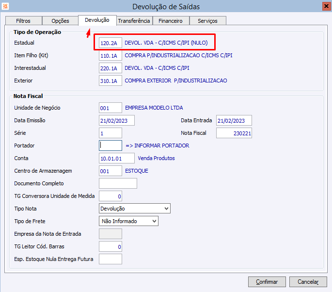Viewport: 332px width, 292px height.
Task: Click the Interestadual field with 220.1A
Action: point(111,68)
